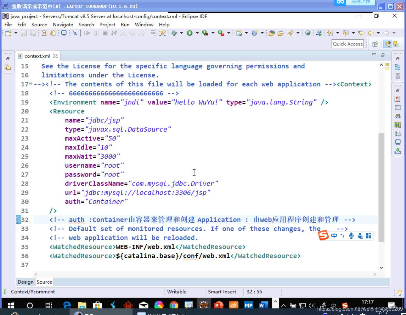The height and width of the screenshot is (315, 406).
Task: Click the Open Task folder icon
Action: tap(280, 33)
